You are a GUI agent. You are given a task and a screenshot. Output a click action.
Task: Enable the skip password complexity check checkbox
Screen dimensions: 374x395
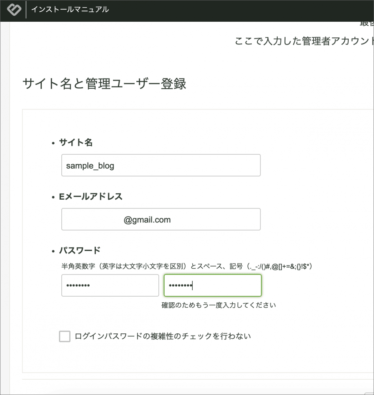coord(65,336)
